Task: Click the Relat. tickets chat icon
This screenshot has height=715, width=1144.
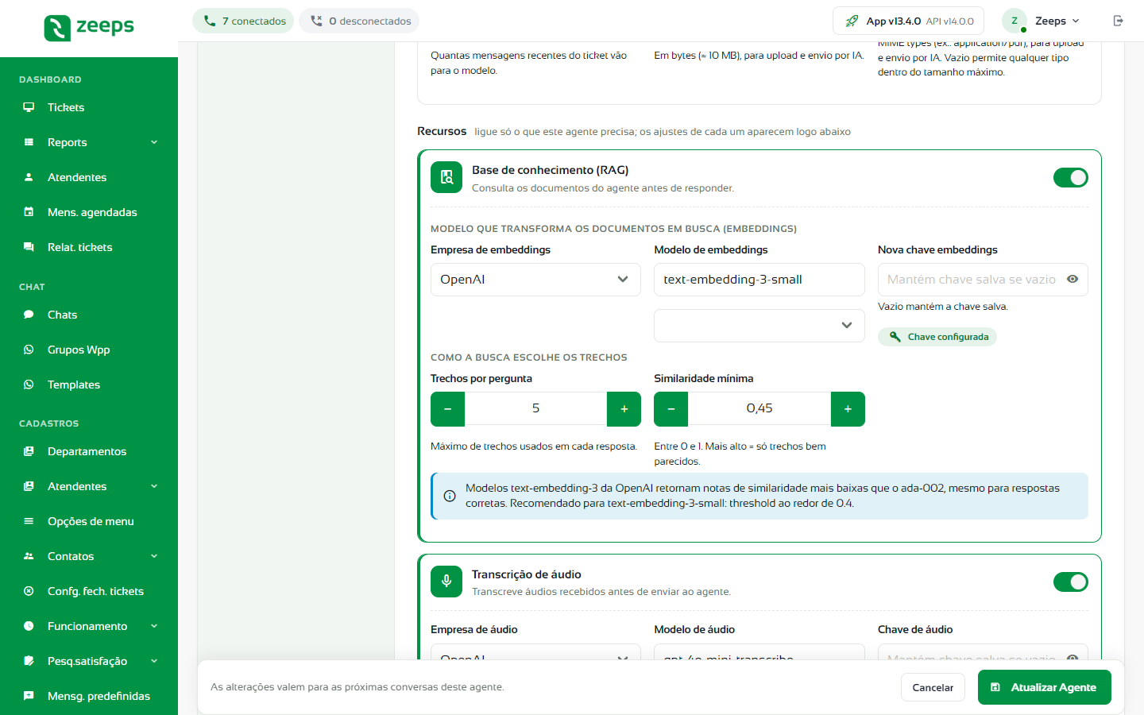Action: point(29,247)
